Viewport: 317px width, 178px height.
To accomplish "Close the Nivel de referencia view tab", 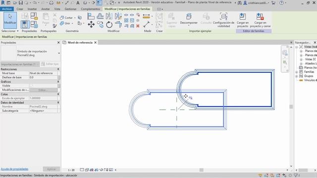I will (96, 43).
